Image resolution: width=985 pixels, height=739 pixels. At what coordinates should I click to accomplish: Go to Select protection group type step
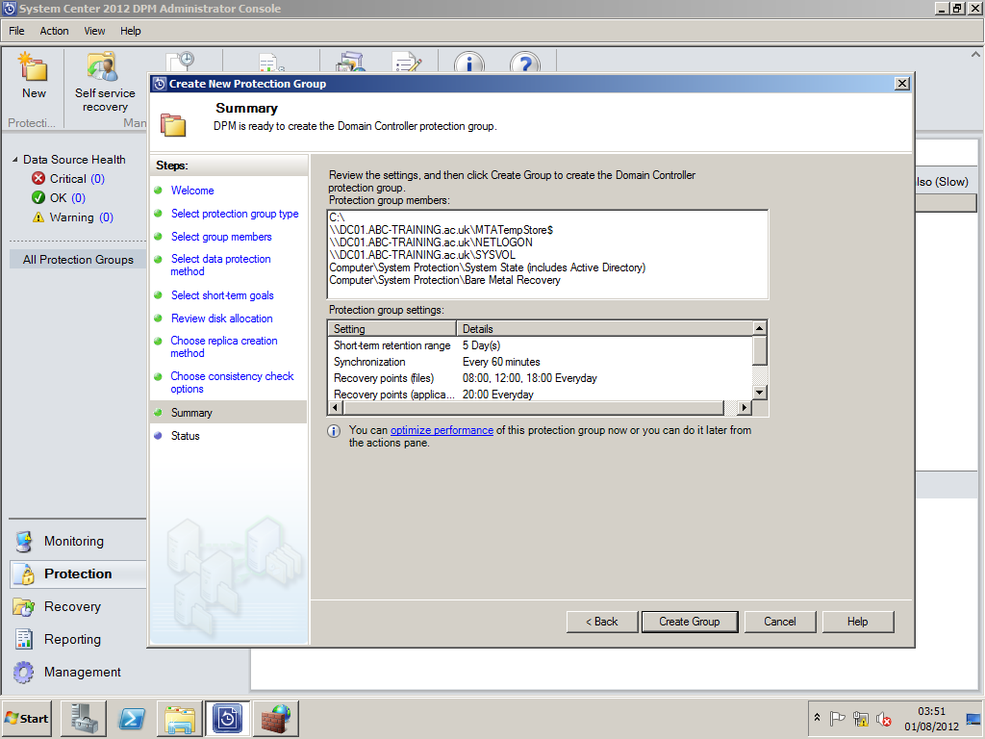(x=235, y=214)
